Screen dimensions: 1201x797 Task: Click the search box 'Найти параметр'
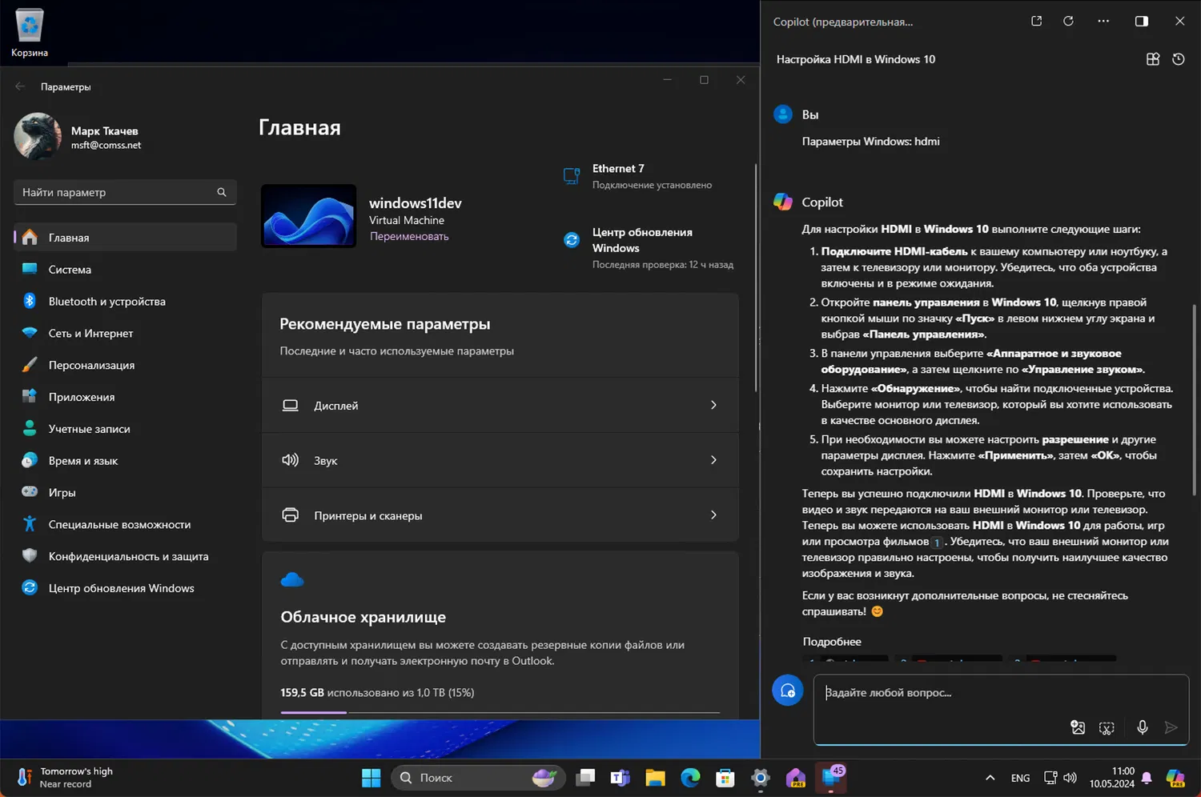pyautogui.click(x=125, y=192)
